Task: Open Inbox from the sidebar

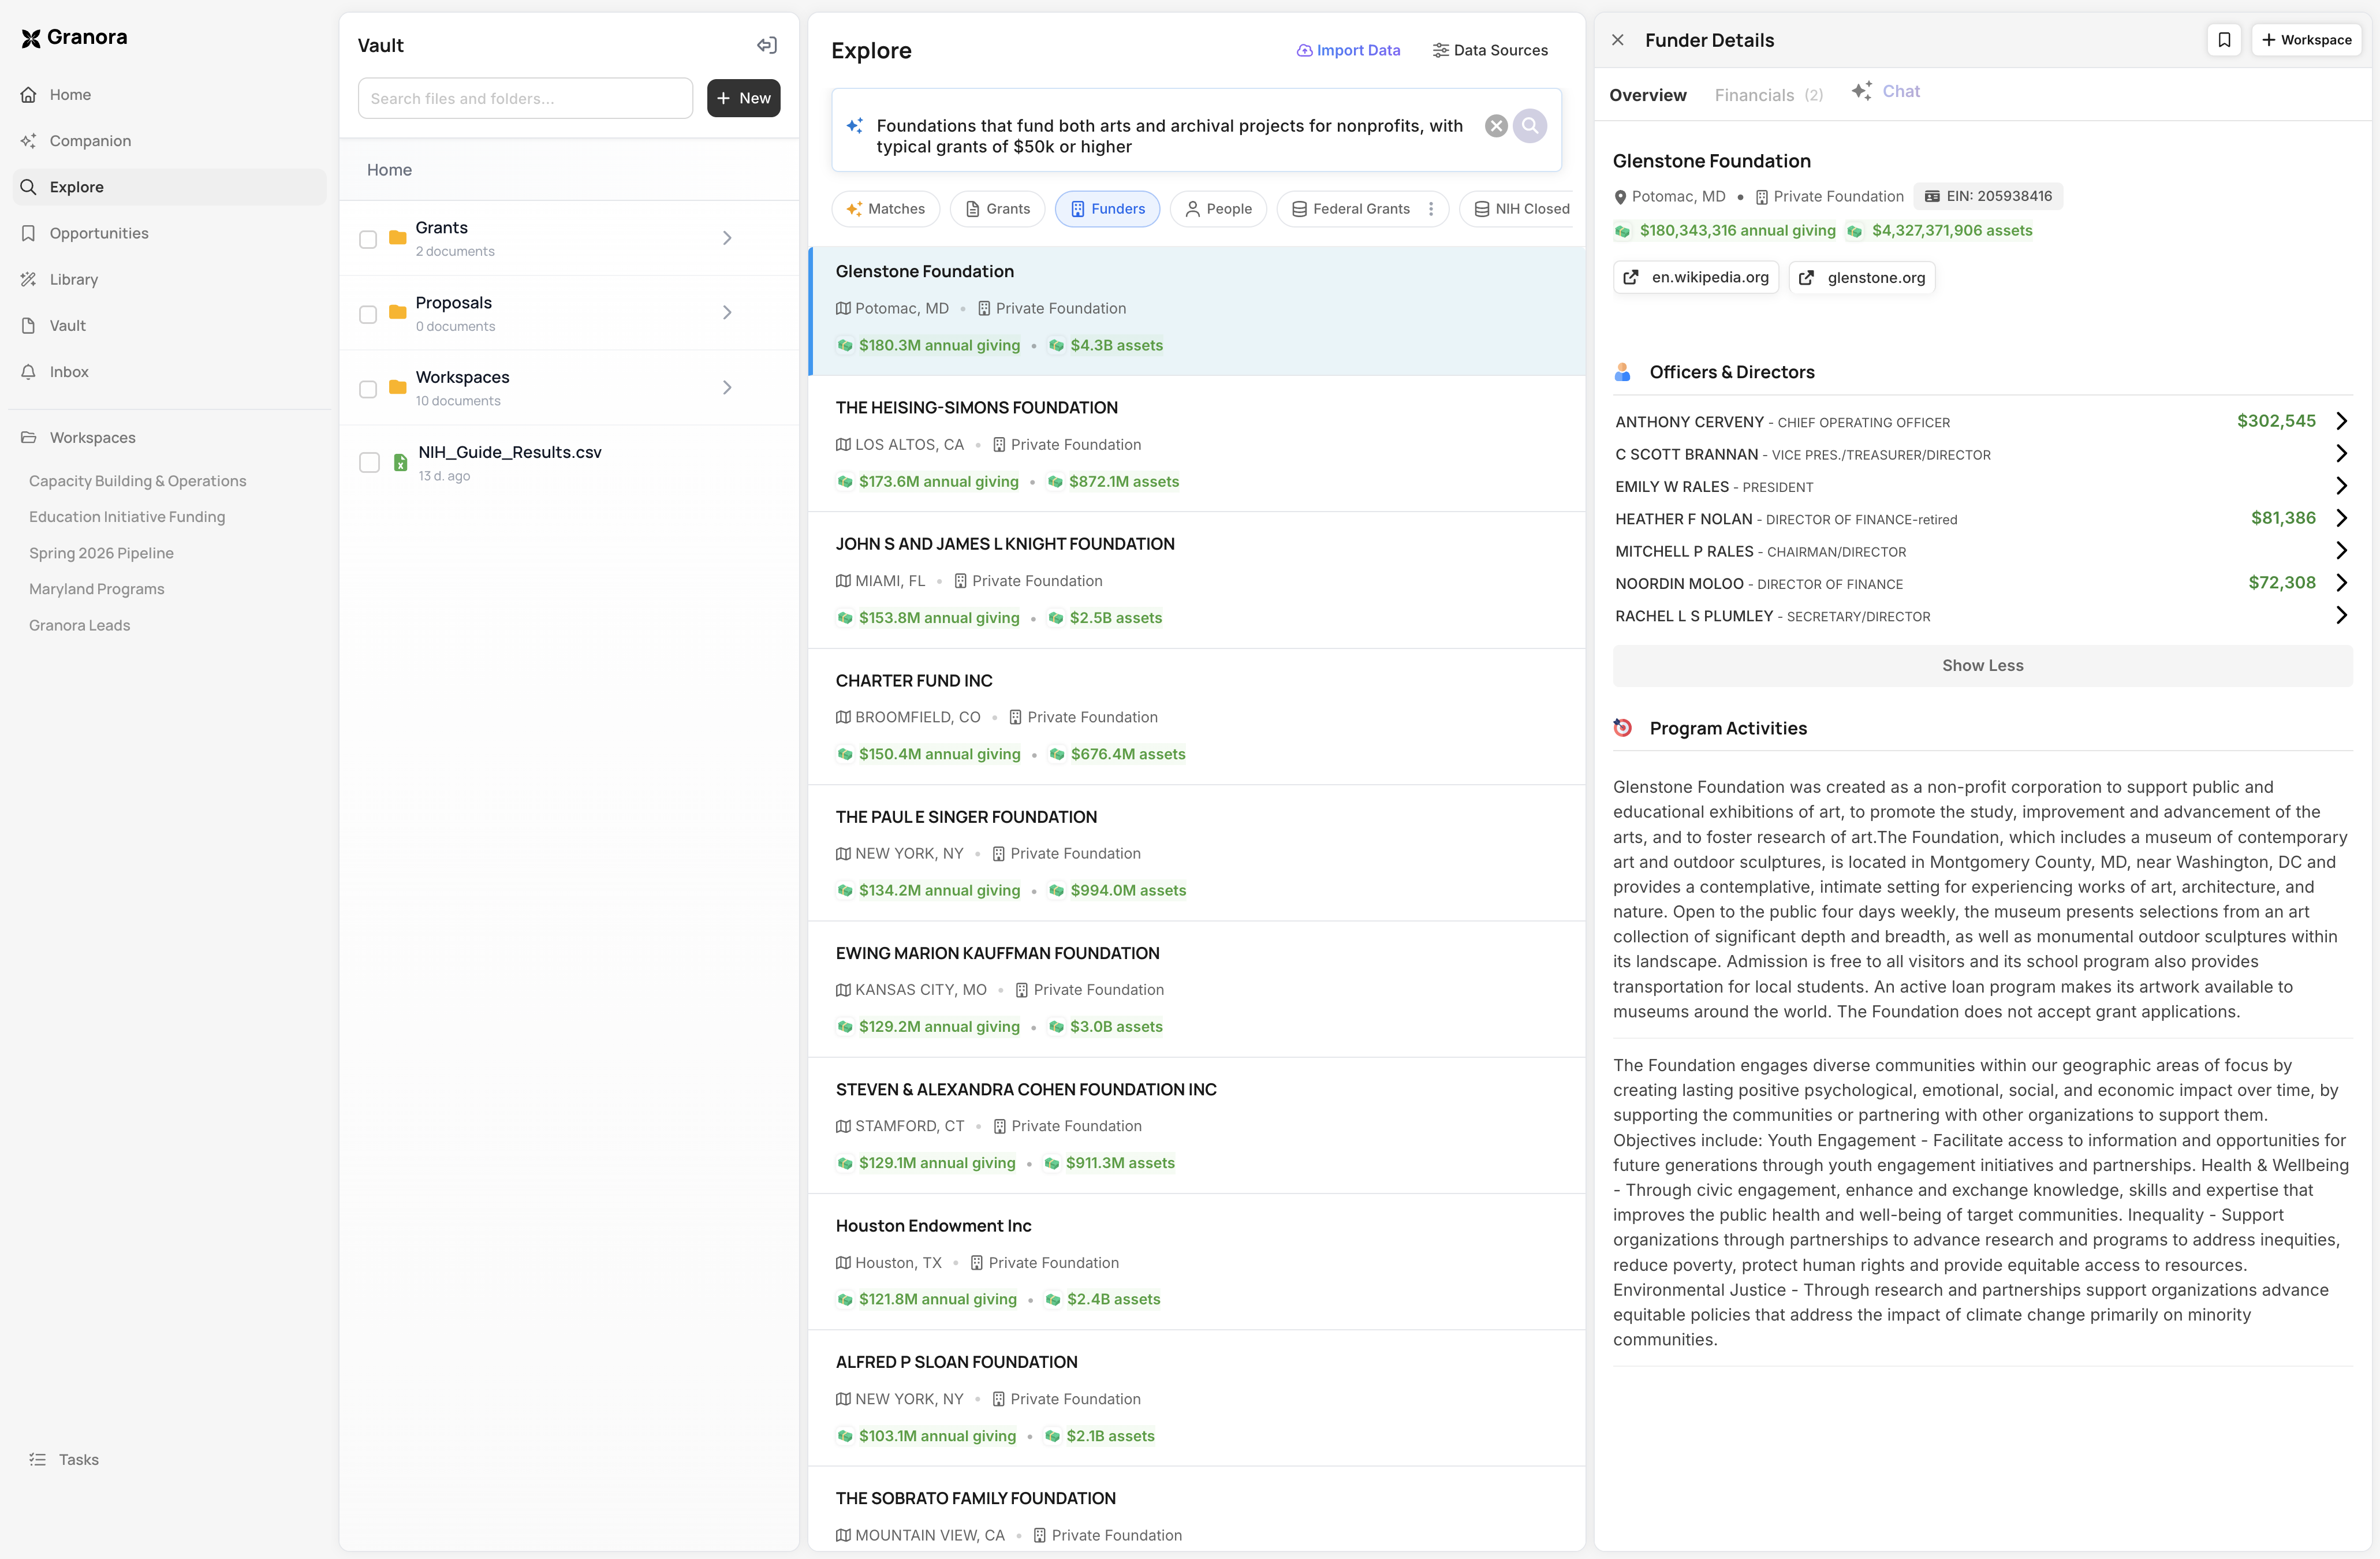Action: tap(69, 372)
